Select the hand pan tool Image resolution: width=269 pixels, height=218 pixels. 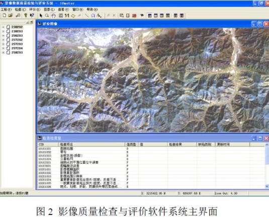[x=53, y=16]
